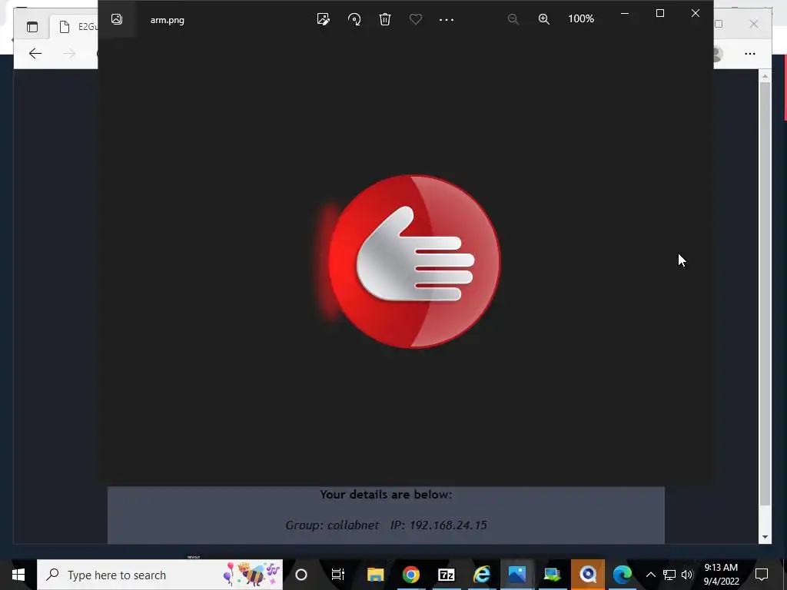
Task: Click the search highlights bee illustration
Action: 251,575
